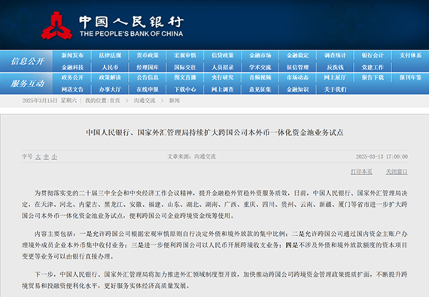Open the 新闻发布 menu item
Screen dimensions: 429x297
[x=72, y=56]
